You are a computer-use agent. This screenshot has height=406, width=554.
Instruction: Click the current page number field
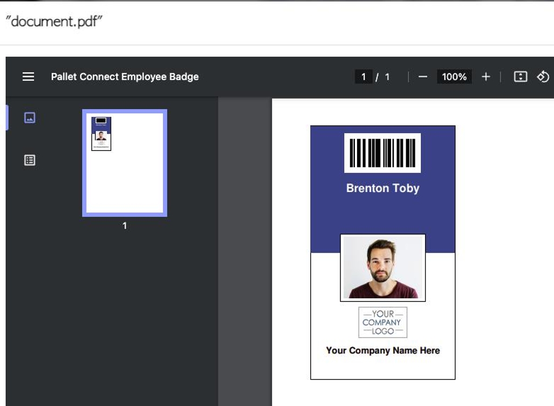[363, 77]
